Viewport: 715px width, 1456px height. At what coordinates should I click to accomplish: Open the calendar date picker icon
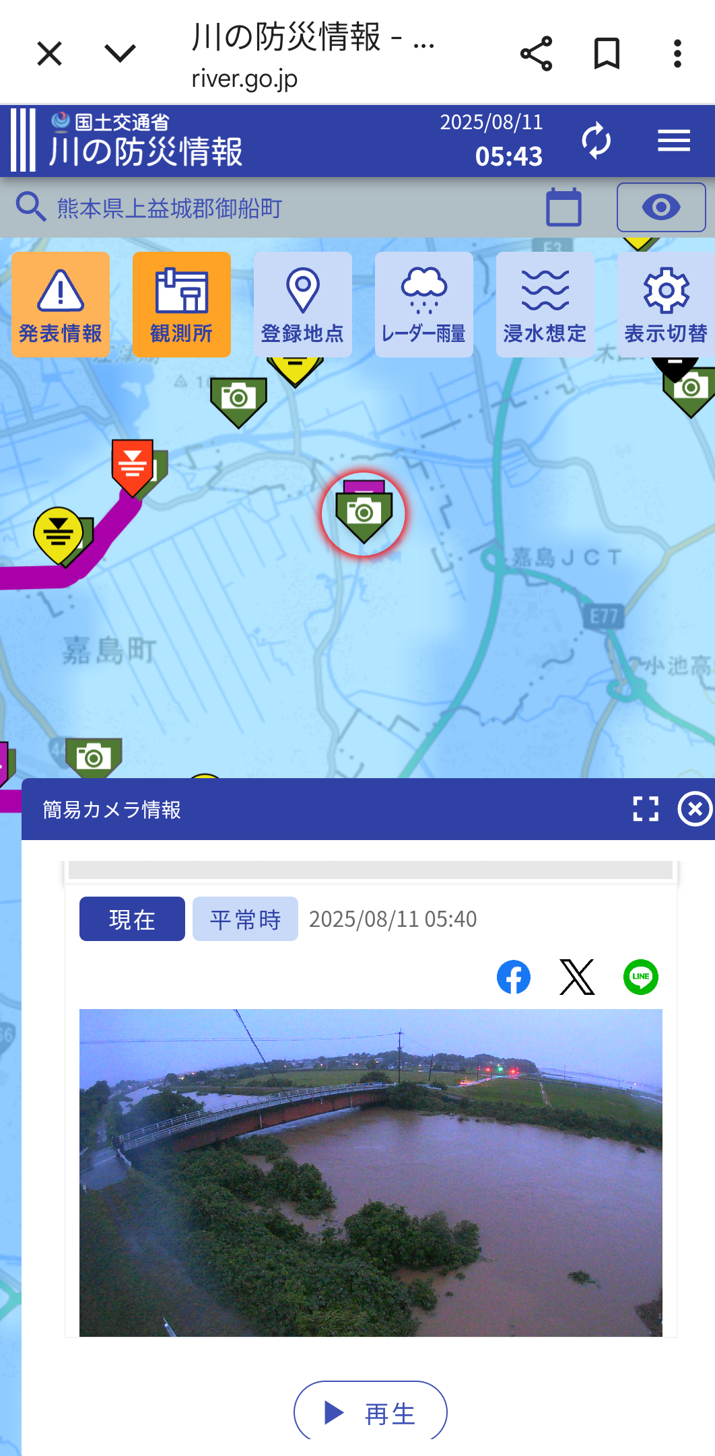pyautogui.click(x=564, y=207)
